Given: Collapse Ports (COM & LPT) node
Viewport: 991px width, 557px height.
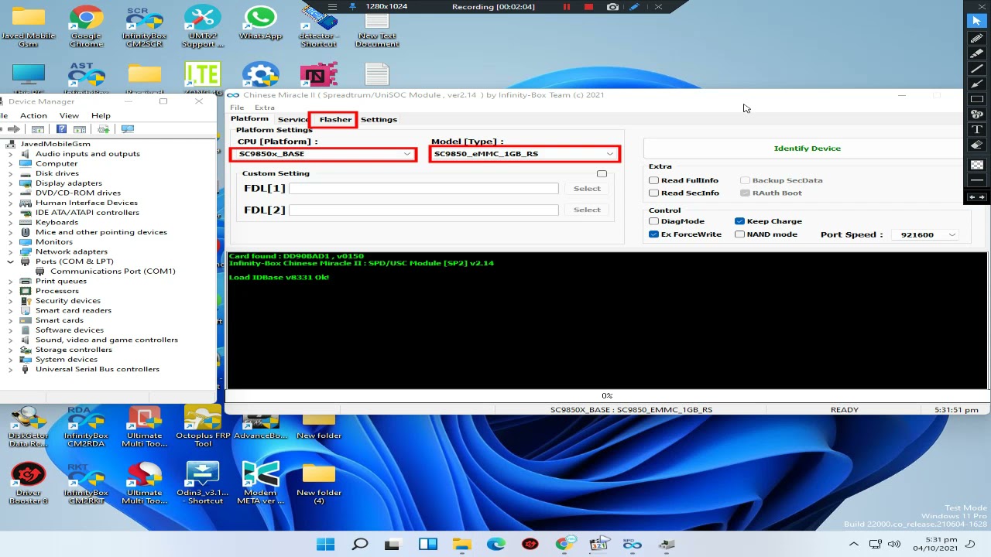Looking at the screenshot, I should pyautogui.click(x=11, y=261).
